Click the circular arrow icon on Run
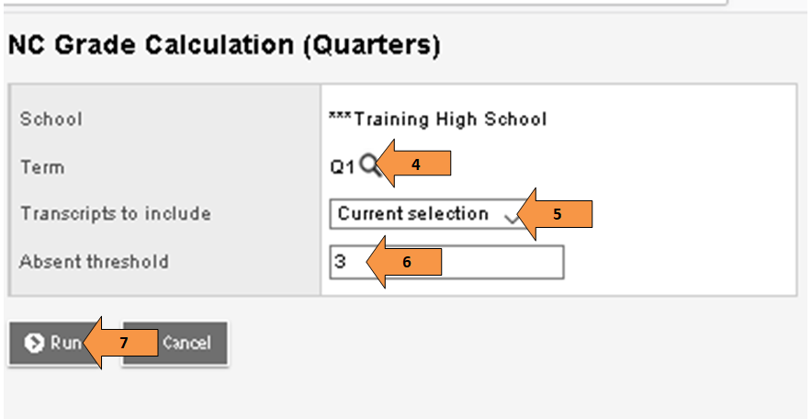This screenshot has height=419, width=812. click(x=35, y=343)
